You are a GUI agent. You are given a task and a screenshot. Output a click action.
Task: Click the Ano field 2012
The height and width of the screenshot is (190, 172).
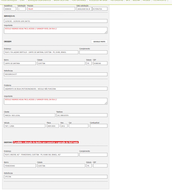click(x=64, y=126)
